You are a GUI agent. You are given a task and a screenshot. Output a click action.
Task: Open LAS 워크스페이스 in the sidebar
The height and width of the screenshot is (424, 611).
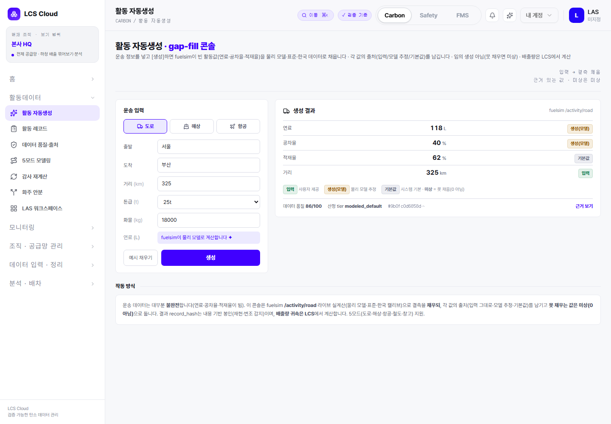click(x=52, y=209)
